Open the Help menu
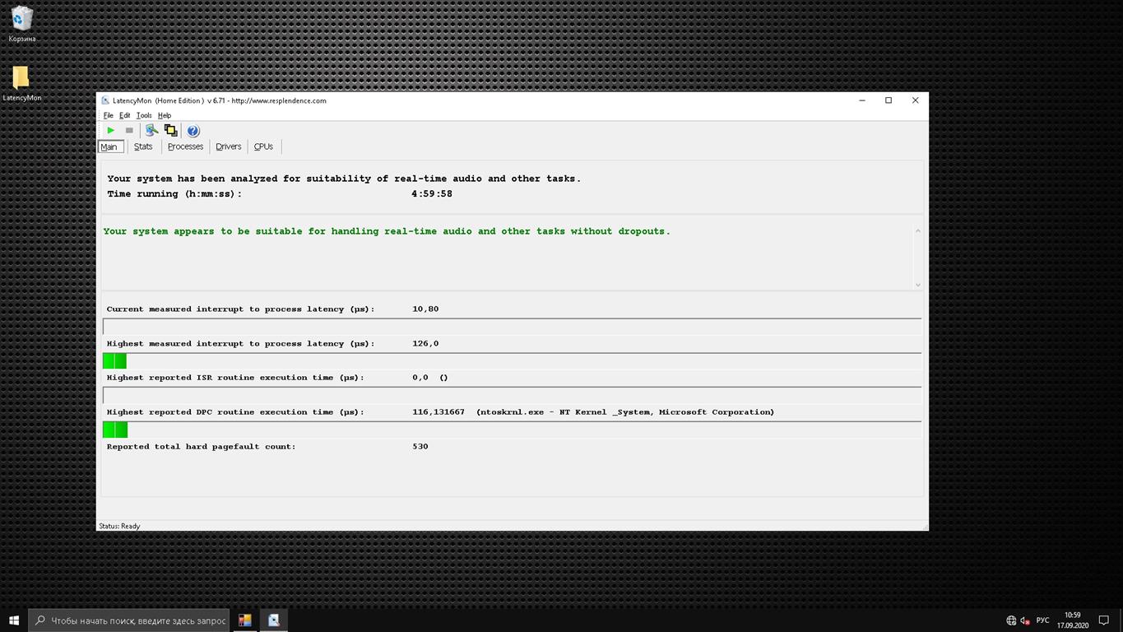 (165, 115)
